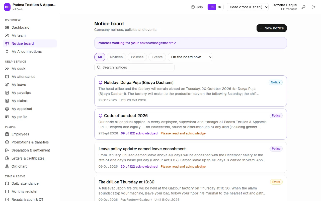Click the My AI connections plug icon
The height and width of the screenshot is (201, 321).
pyautogui.click(x=7, y=52)
